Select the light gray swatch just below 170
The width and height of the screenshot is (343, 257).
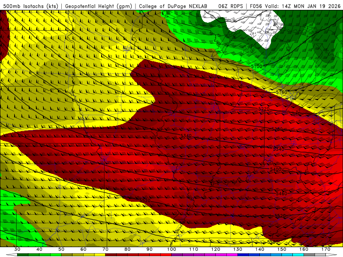(320, 255)
